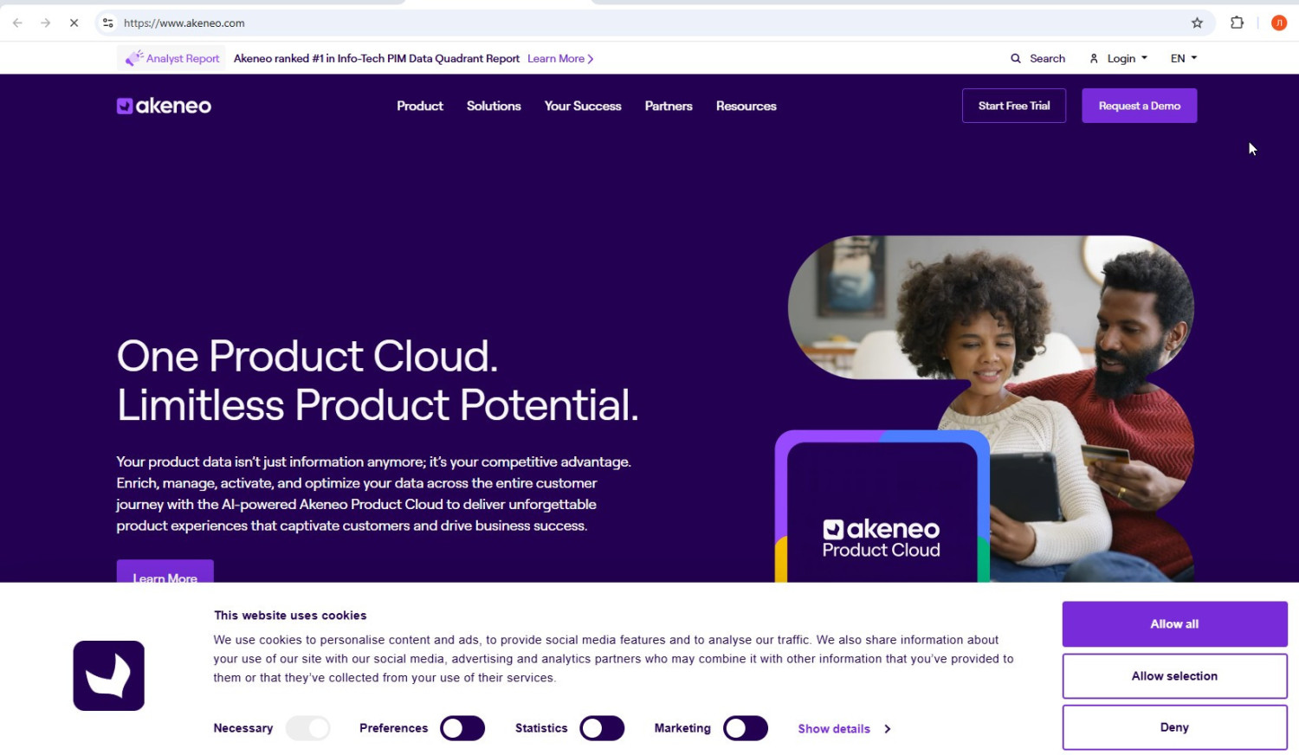
Task: Click the URL address bar field
Action: coord(606,23)
